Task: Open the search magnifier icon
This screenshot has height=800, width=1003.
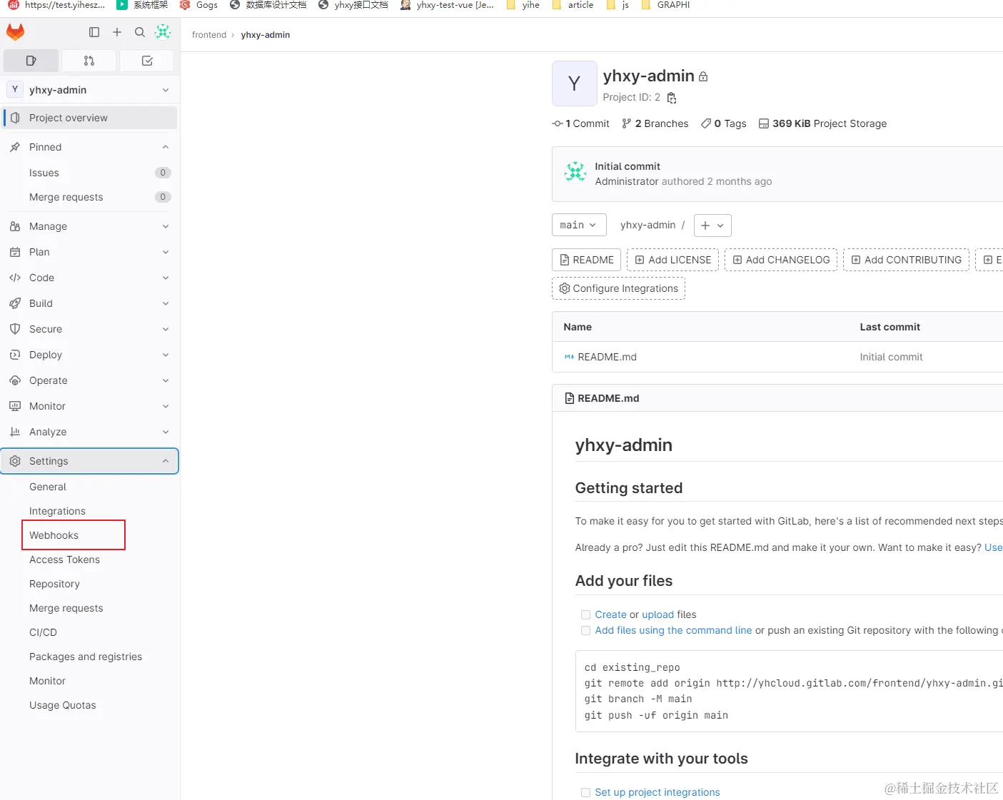Action: click(x=140, y=32)
